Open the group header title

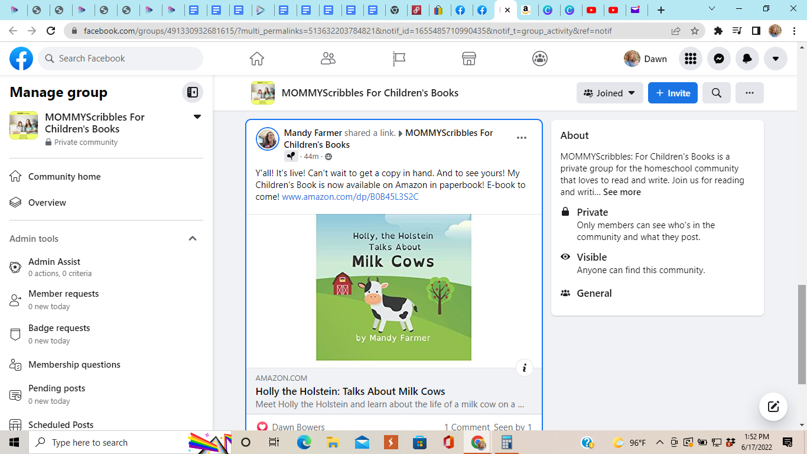click(370, 93)
